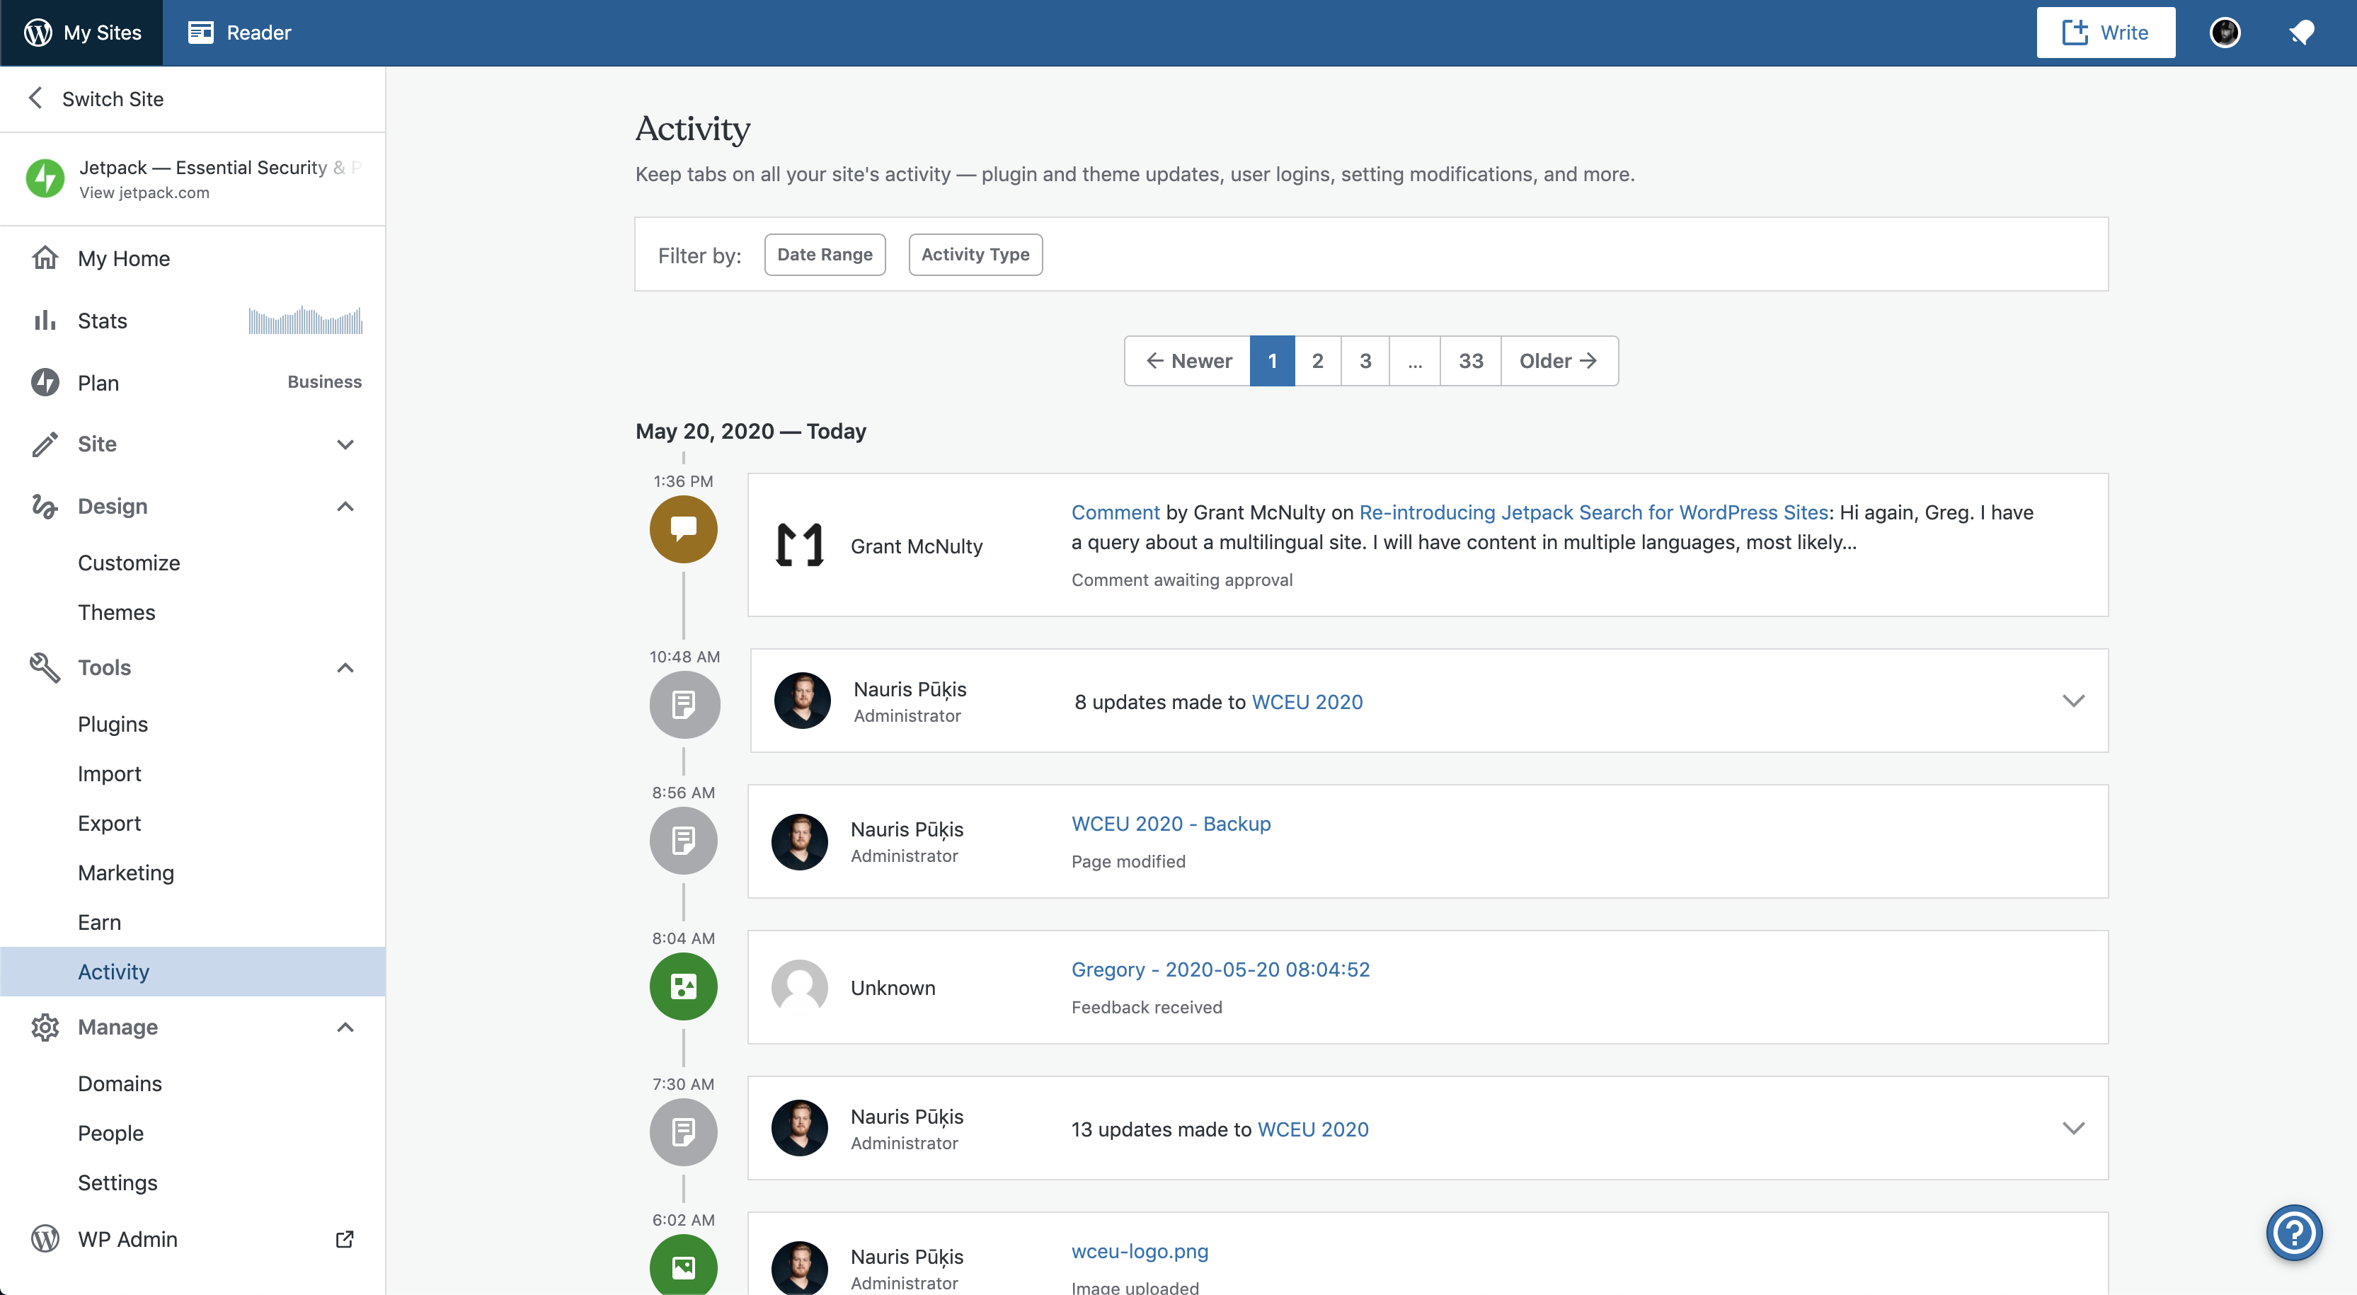Click the notifications bell icon

coord(2301,32)
